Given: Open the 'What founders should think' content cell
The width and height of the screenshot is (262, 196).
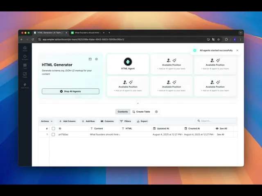Looking at the screenshot, I should click(105, 134).
